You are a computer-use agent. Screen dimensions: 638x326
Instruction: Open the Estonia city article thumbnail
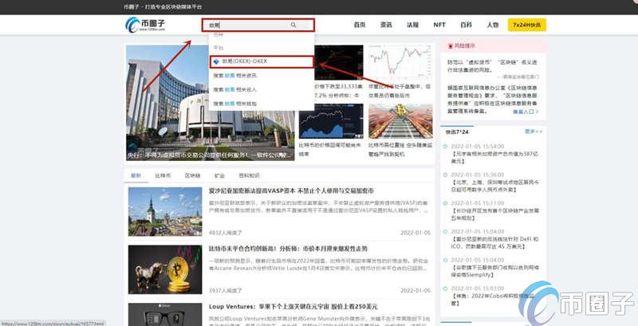165,211
